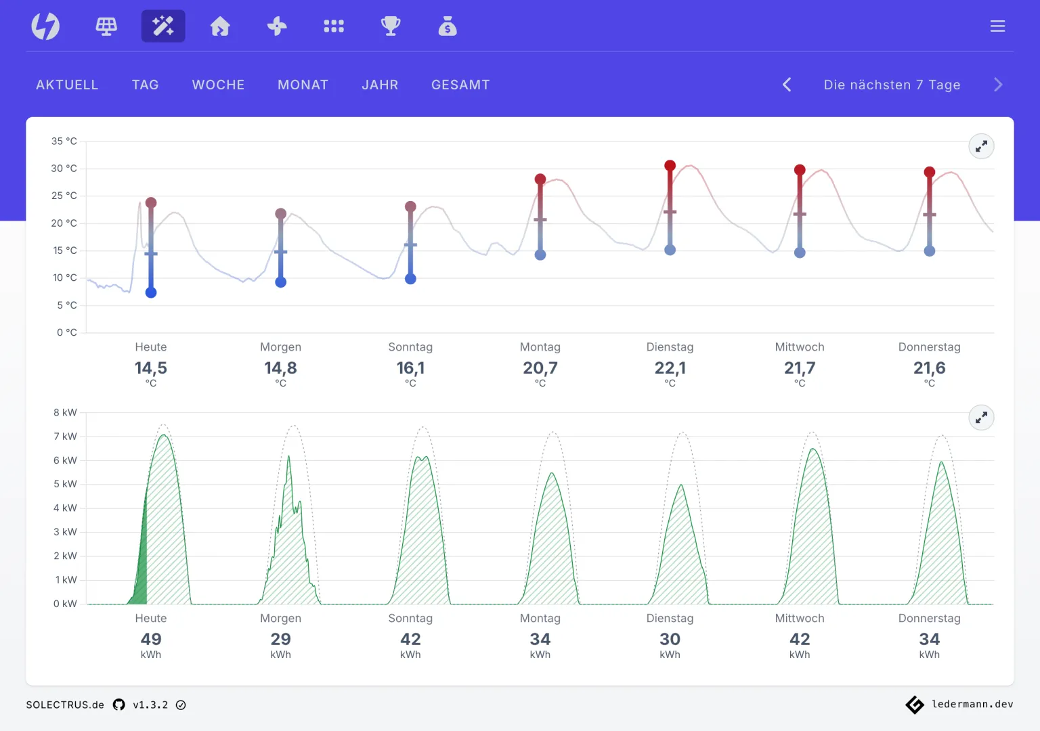
Task: Open the SOLECTRUS.de link
Action: click(x=65, y=705)
